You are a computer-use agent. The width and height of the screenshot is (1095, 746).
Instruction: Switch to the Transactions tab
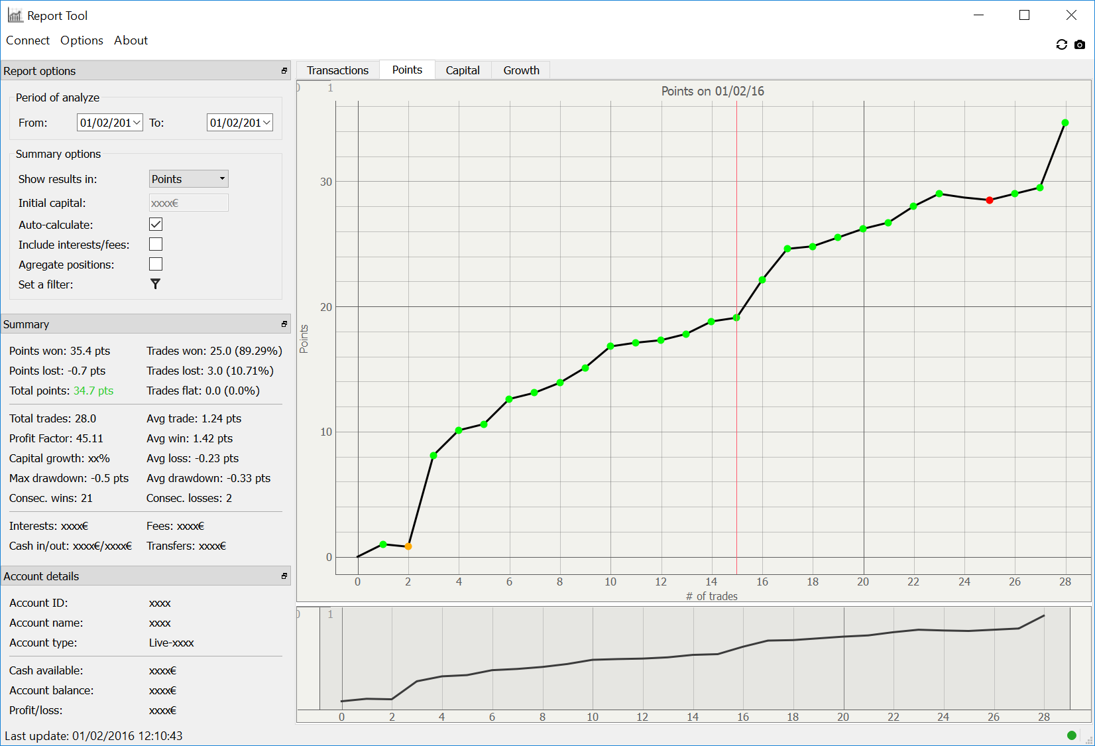pyautogui.click(x=337, y=70)
